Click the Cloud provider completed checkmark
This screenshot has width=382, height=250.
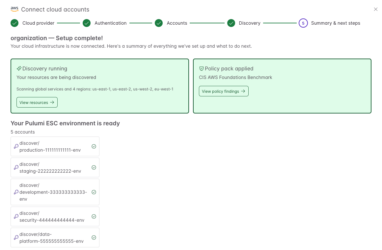[14, 23]
